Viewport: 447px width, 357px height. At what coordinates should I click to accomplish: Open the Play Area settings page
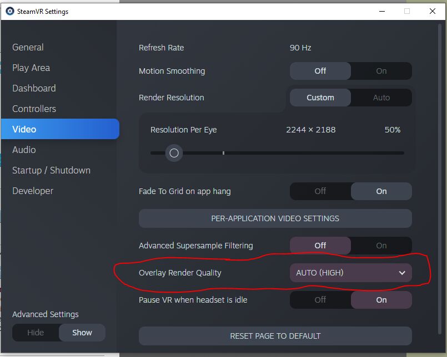[31, 68]
